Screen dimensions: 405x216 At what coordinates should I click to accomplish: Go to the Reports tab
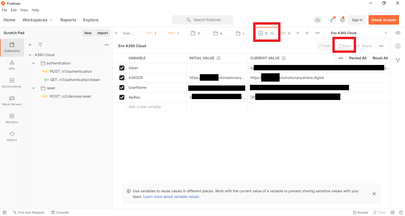point(68,20)
